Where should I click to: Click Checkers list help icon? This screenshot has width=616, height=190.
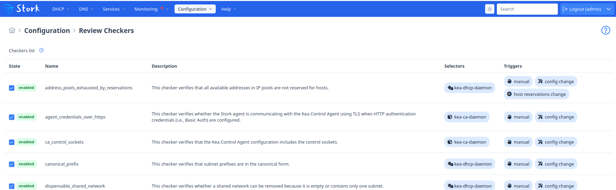point(42,51)
